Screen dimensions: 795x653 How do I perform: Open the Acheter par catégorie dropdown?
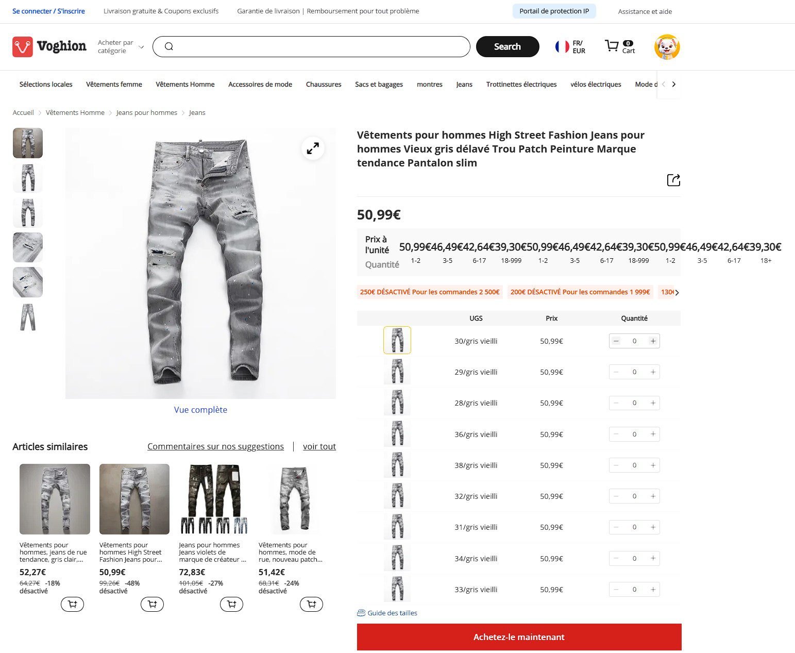click(121, 47)
